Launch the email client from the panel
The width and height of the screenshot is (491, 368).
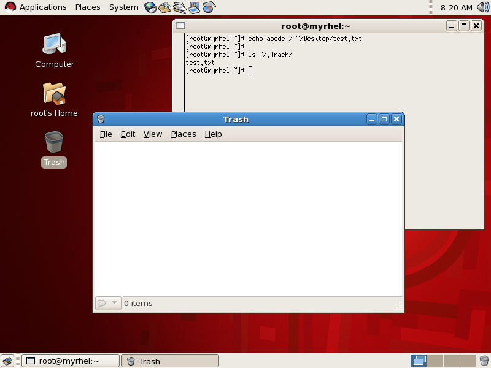164,7
